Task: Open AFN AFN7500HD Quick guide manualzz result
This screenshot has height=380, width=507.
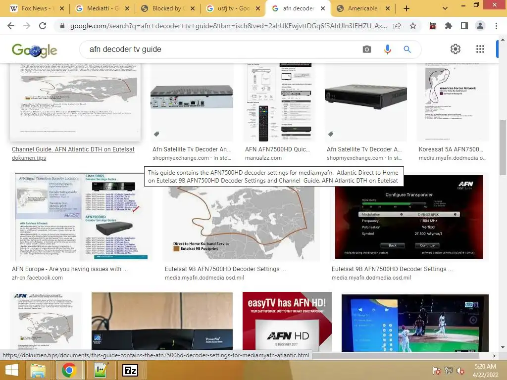Action: [277, 149]
